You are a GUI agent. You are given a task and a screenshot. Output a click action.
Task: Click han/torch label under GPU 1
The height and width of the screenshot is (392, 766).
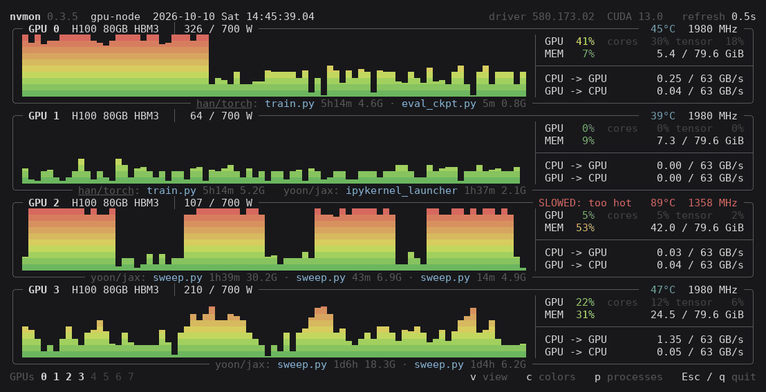point(106,190)
